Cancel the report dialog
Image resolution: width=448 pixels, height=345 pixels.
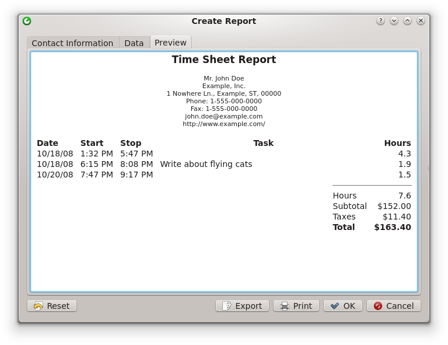click(394, 306)
